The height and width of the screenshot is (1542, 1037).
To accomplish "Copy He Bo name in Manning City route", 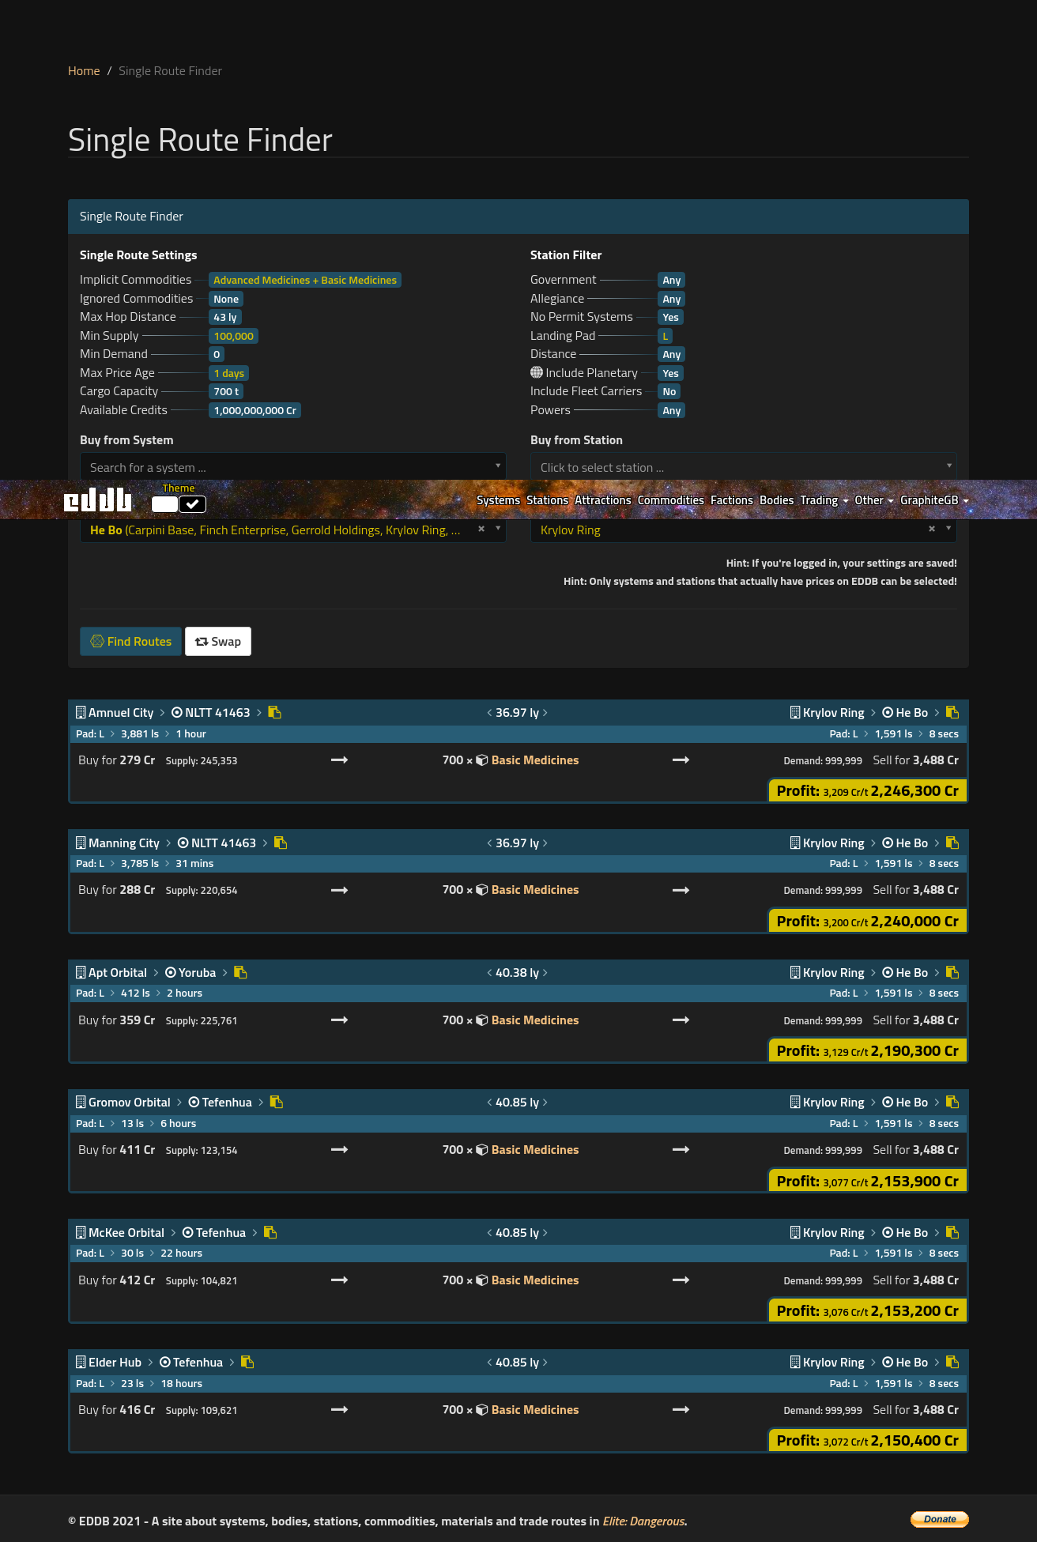I will tap(952, 843).
